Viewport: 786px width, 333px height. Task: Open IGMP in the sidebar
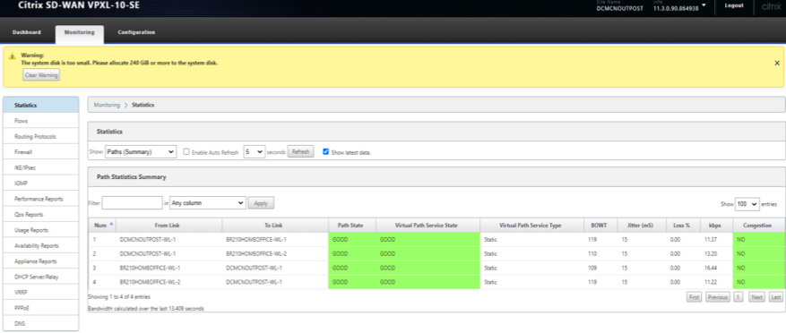[x=40, y=184]
